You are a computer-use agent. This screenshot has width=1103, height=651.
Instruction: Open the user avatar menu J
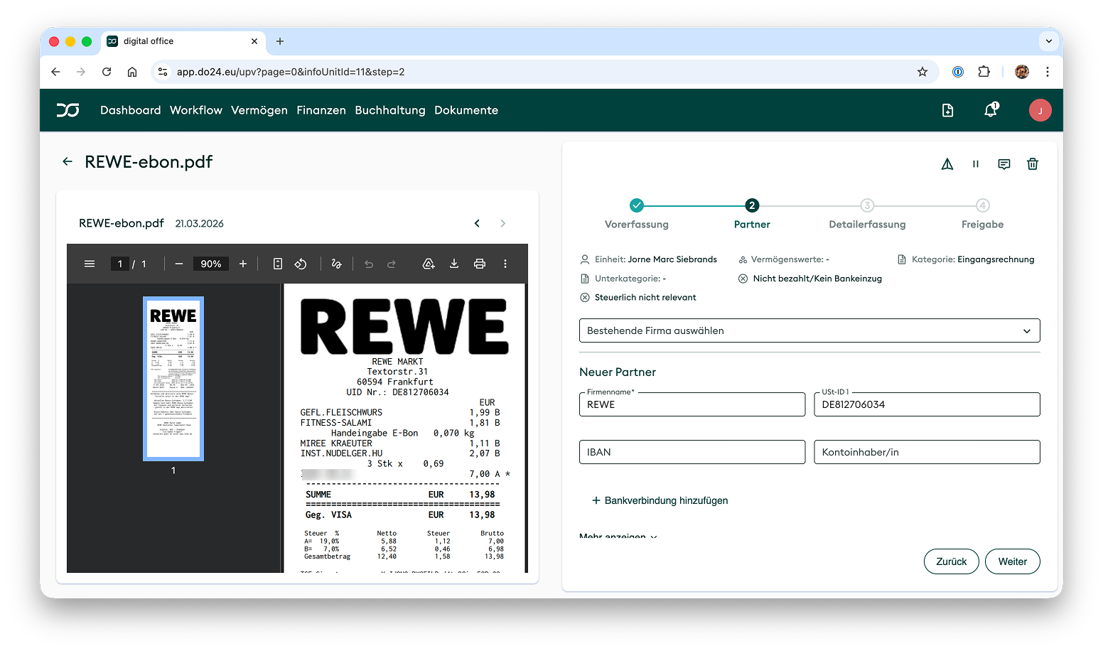[x=1040, y=110]
